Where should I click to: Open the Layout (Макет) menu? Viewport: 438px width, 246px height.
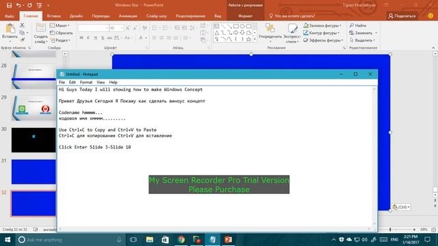point(60,25)
